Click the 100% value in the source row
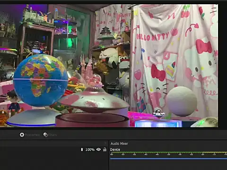Screen dimensions: 227x170 tap(90, 150)
